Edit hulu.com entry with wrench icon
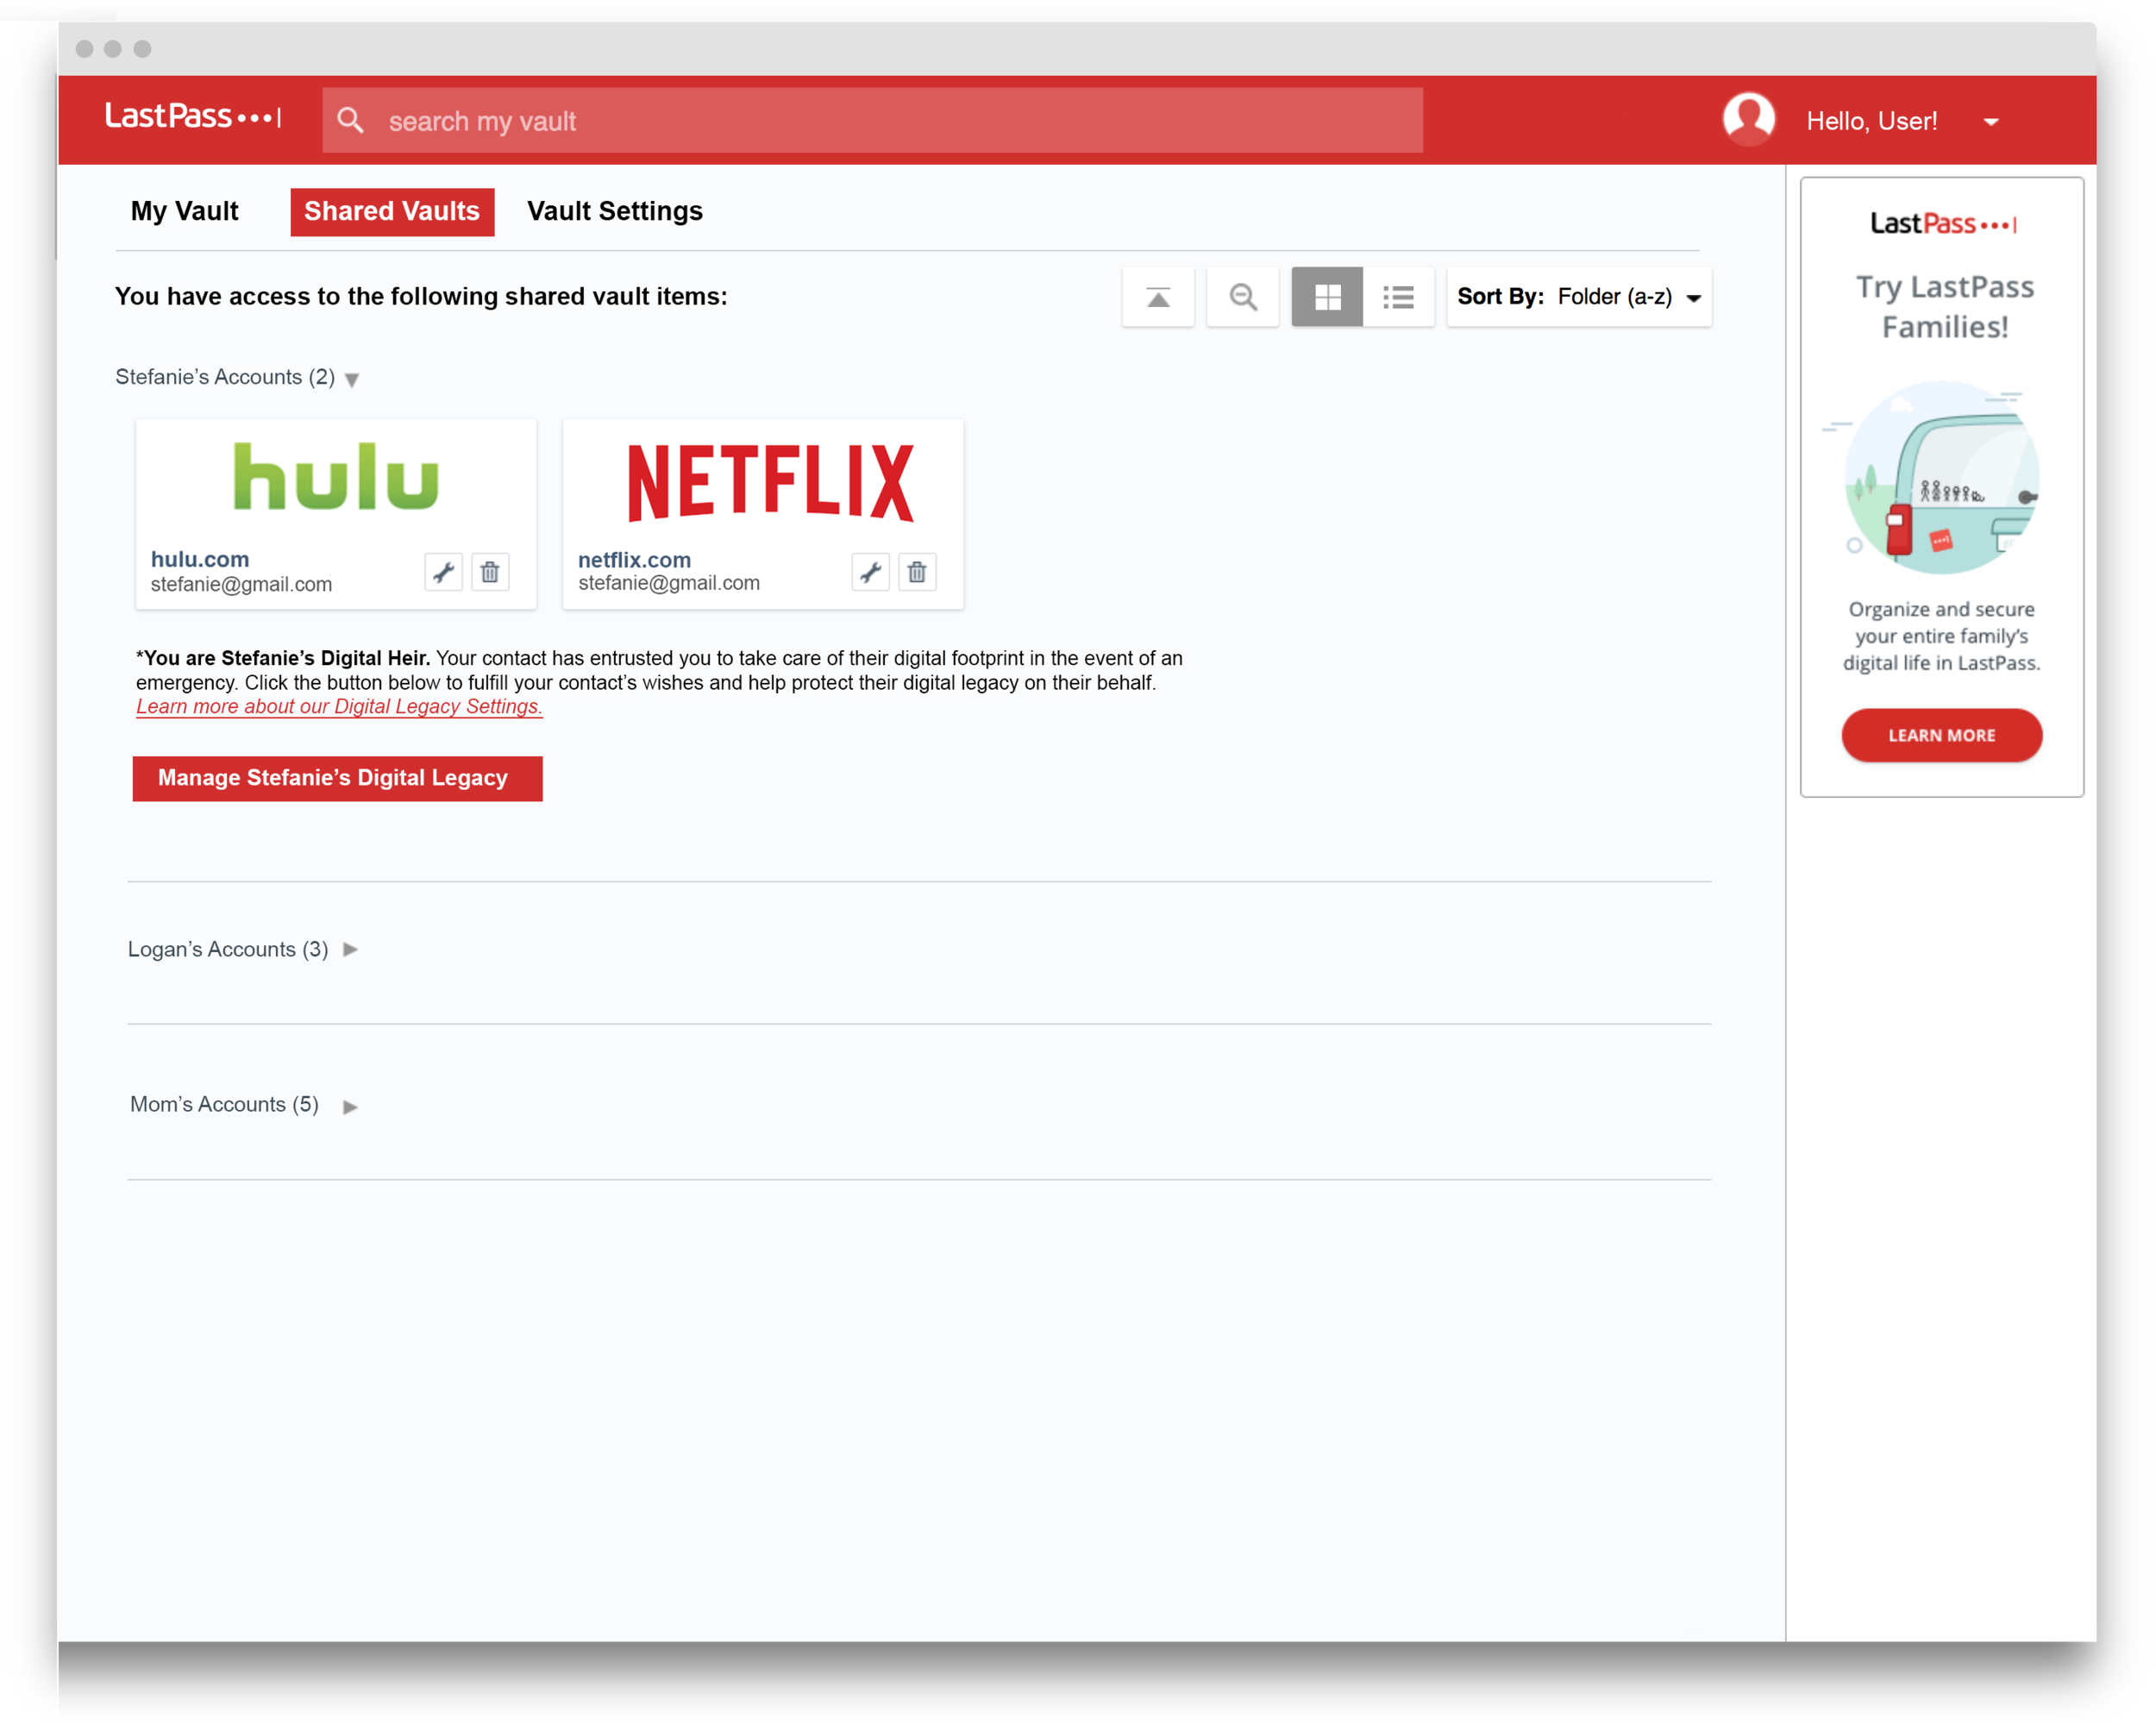Image resolution: width=2156 pixels, height=1724 pixels. click(443, 572)
